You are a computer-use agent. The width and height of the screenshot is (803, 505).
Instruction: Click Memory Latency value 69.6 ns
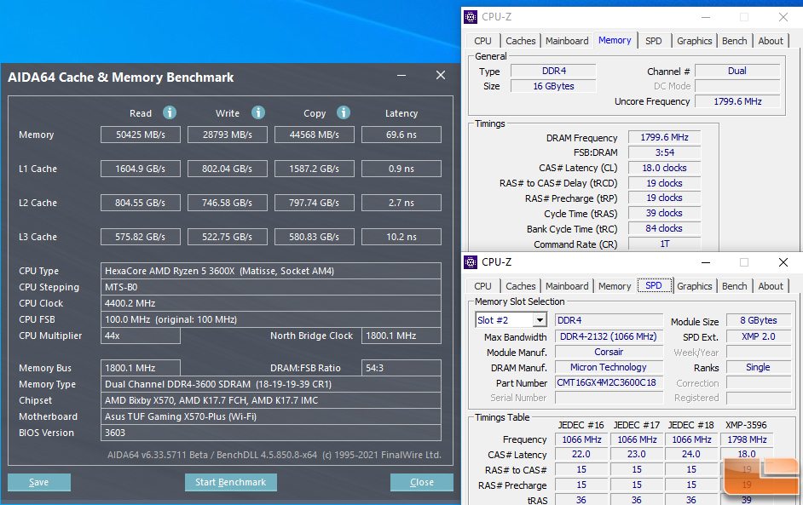tap(401, 135)
